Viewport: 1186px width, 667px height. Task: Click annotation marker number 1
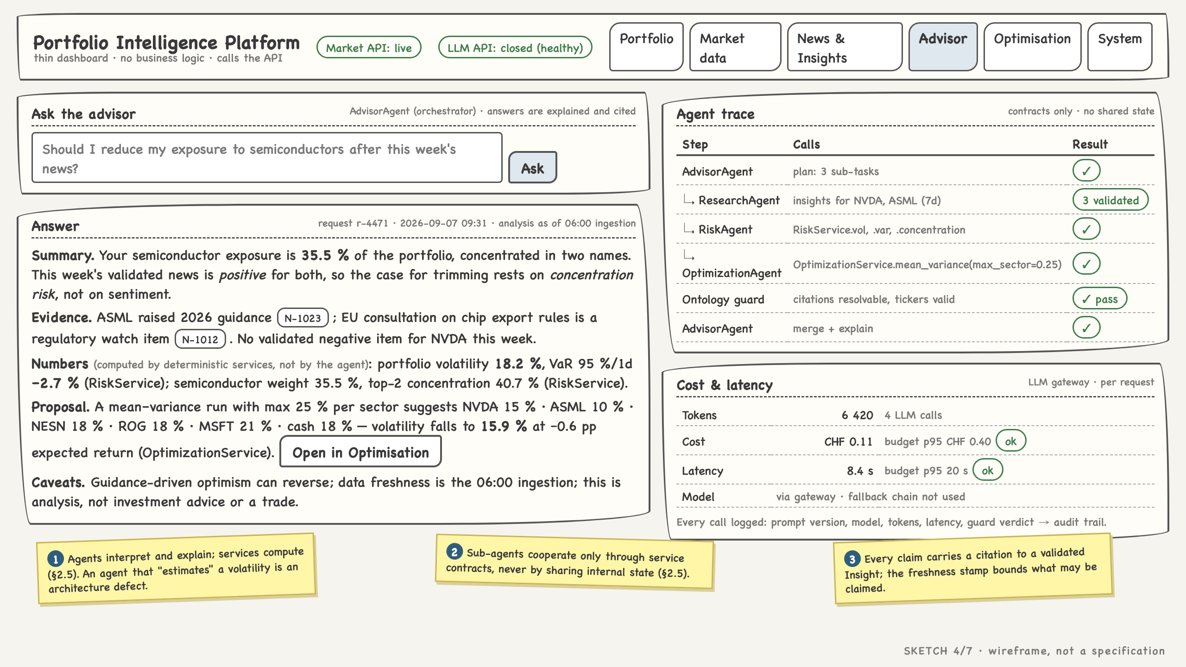click(56, 559)
